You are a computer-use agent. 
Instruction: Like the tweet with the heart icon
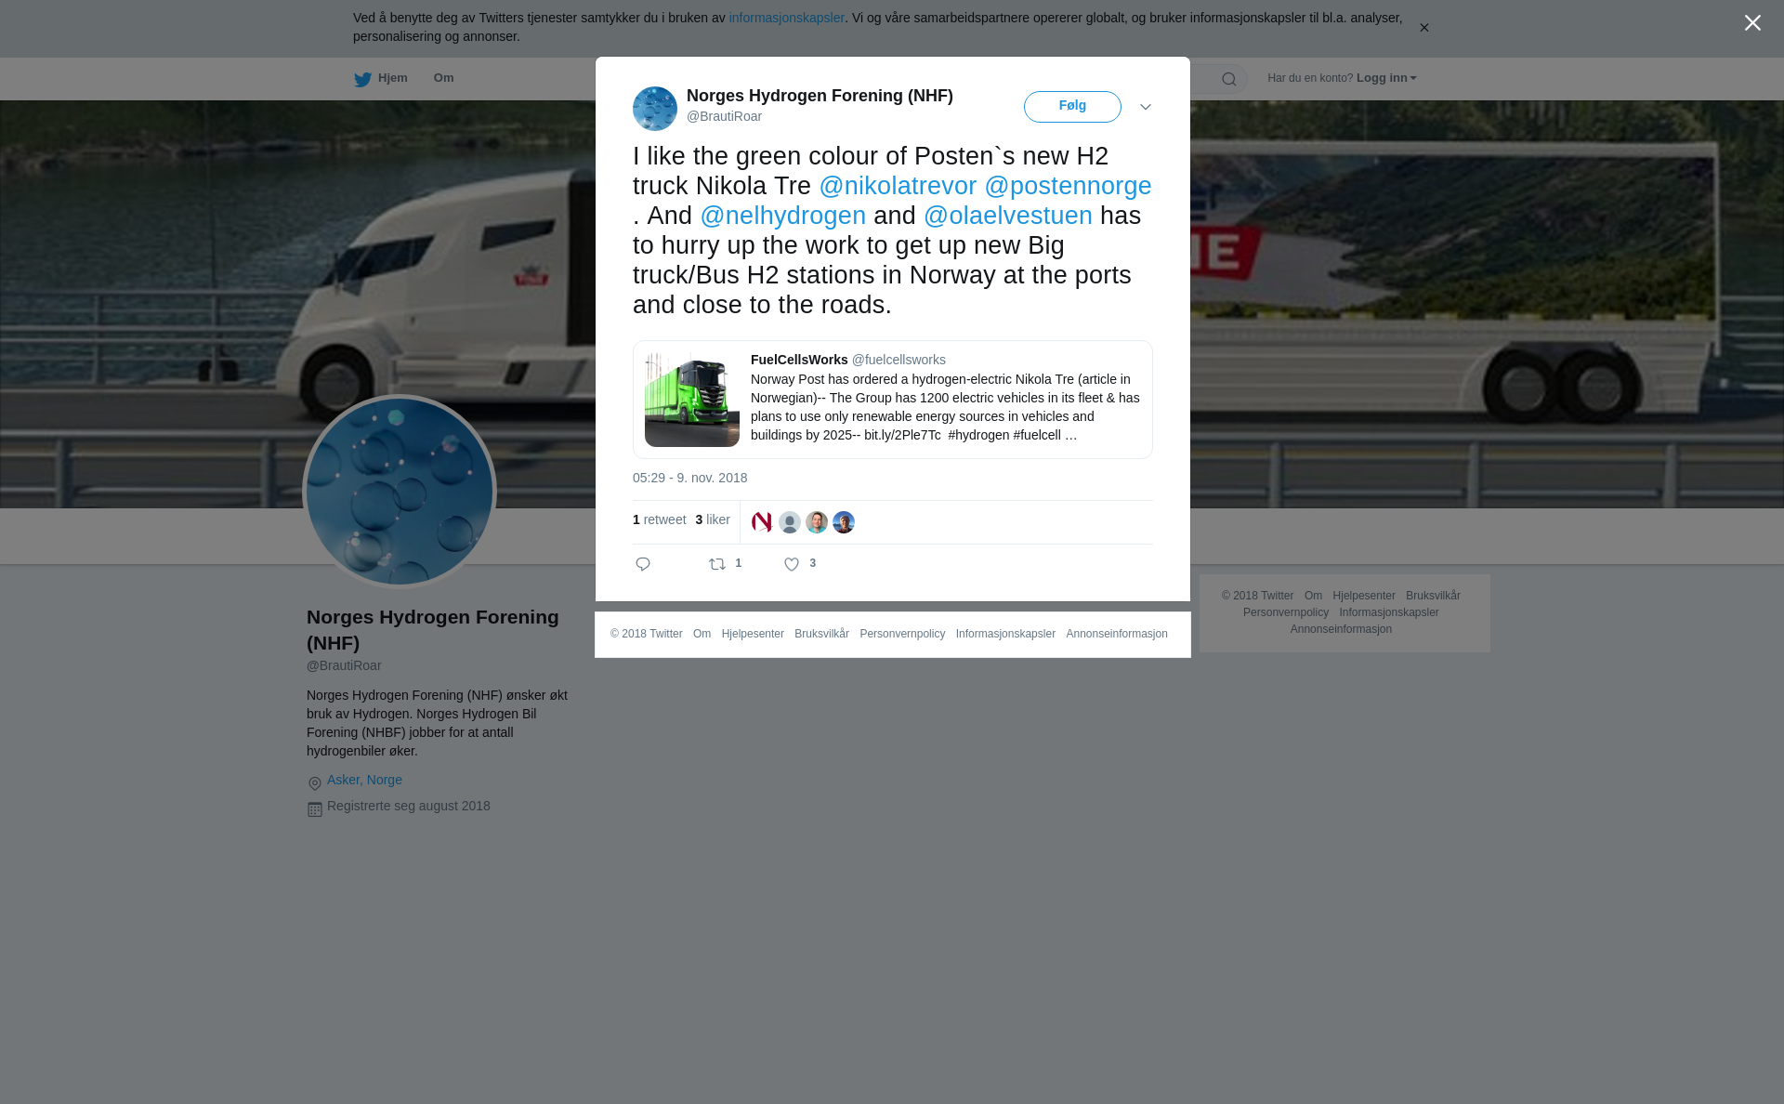point(792,564)
